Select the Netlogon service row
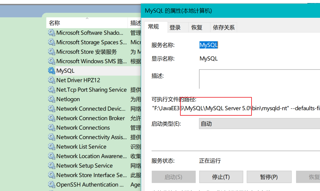 (94, 99)
